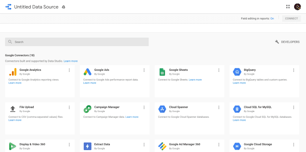
Task: Open the Google apps grid icon
Action: pos(288,7)
